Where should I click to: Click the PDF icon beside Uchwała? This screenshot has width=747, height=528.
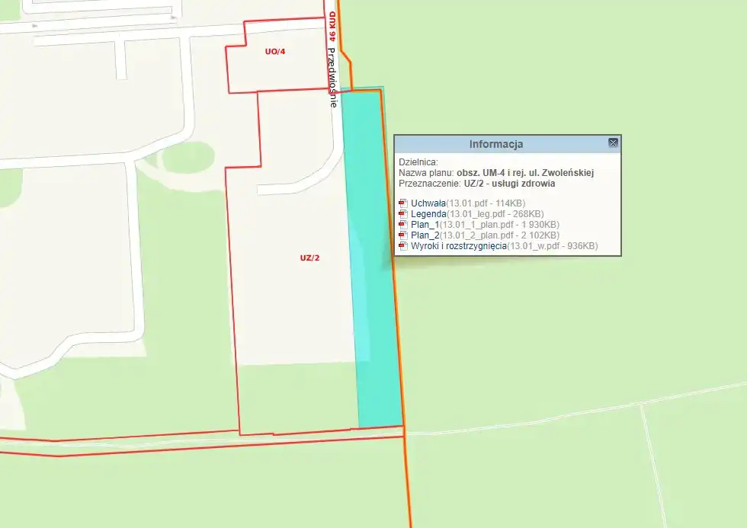(403, 203)
